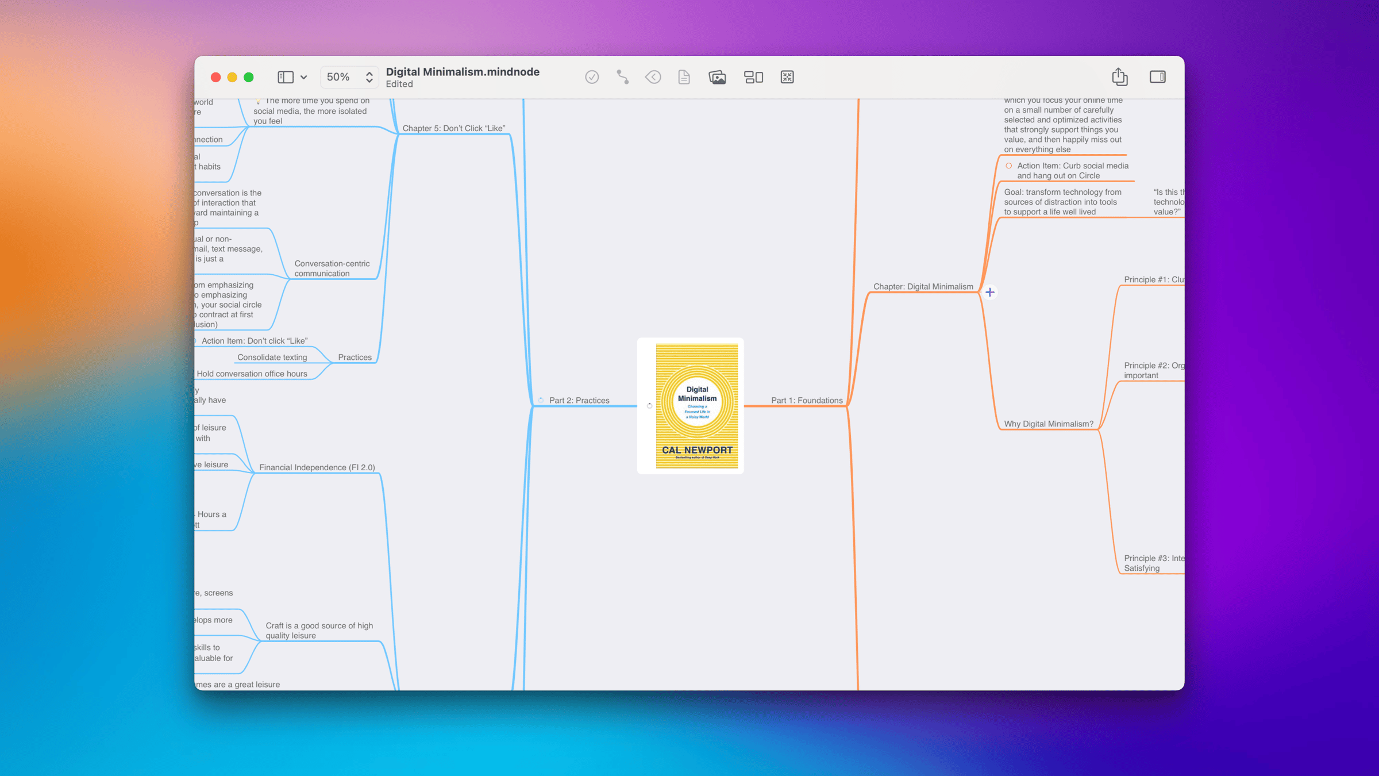Click the focus mode layout icon
This screenshot has height=776, width=1379.
(x=753, y=77)
